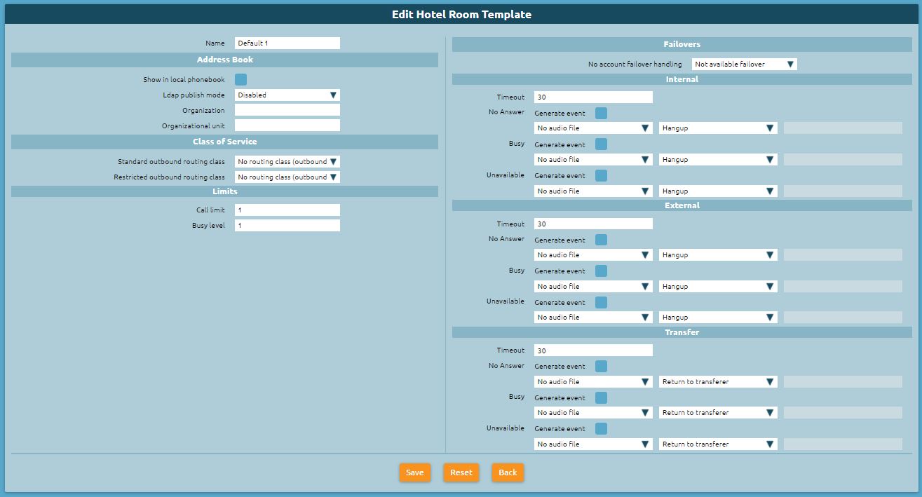Click the Limits section header
The image size is (922, 497).
point(224,191)
